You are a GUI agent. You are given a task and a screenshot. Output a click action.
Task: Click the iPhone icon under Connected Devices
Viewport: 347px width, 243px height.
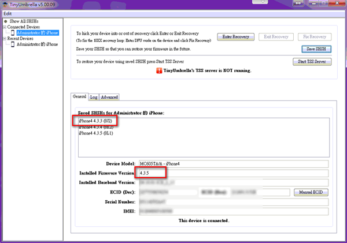(13, 33)
